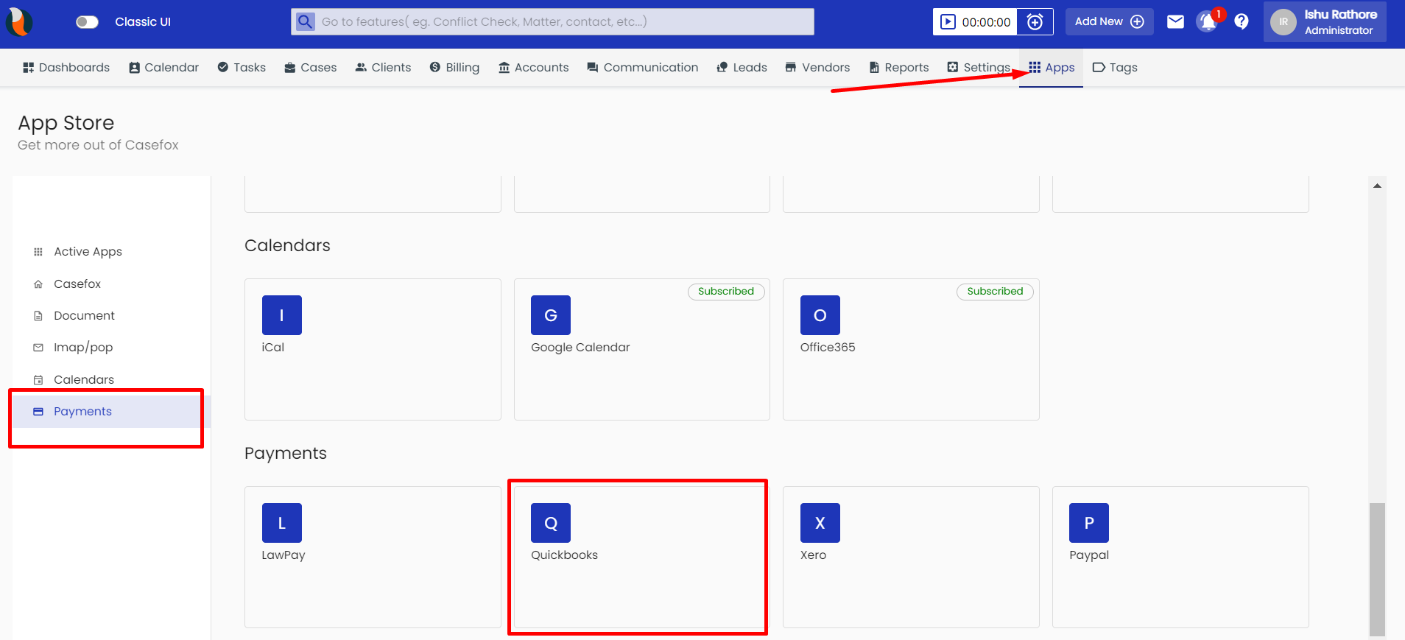
Task: Select the Google Calendar app tile
Action: pyautogui.click(x=641, y=349)
